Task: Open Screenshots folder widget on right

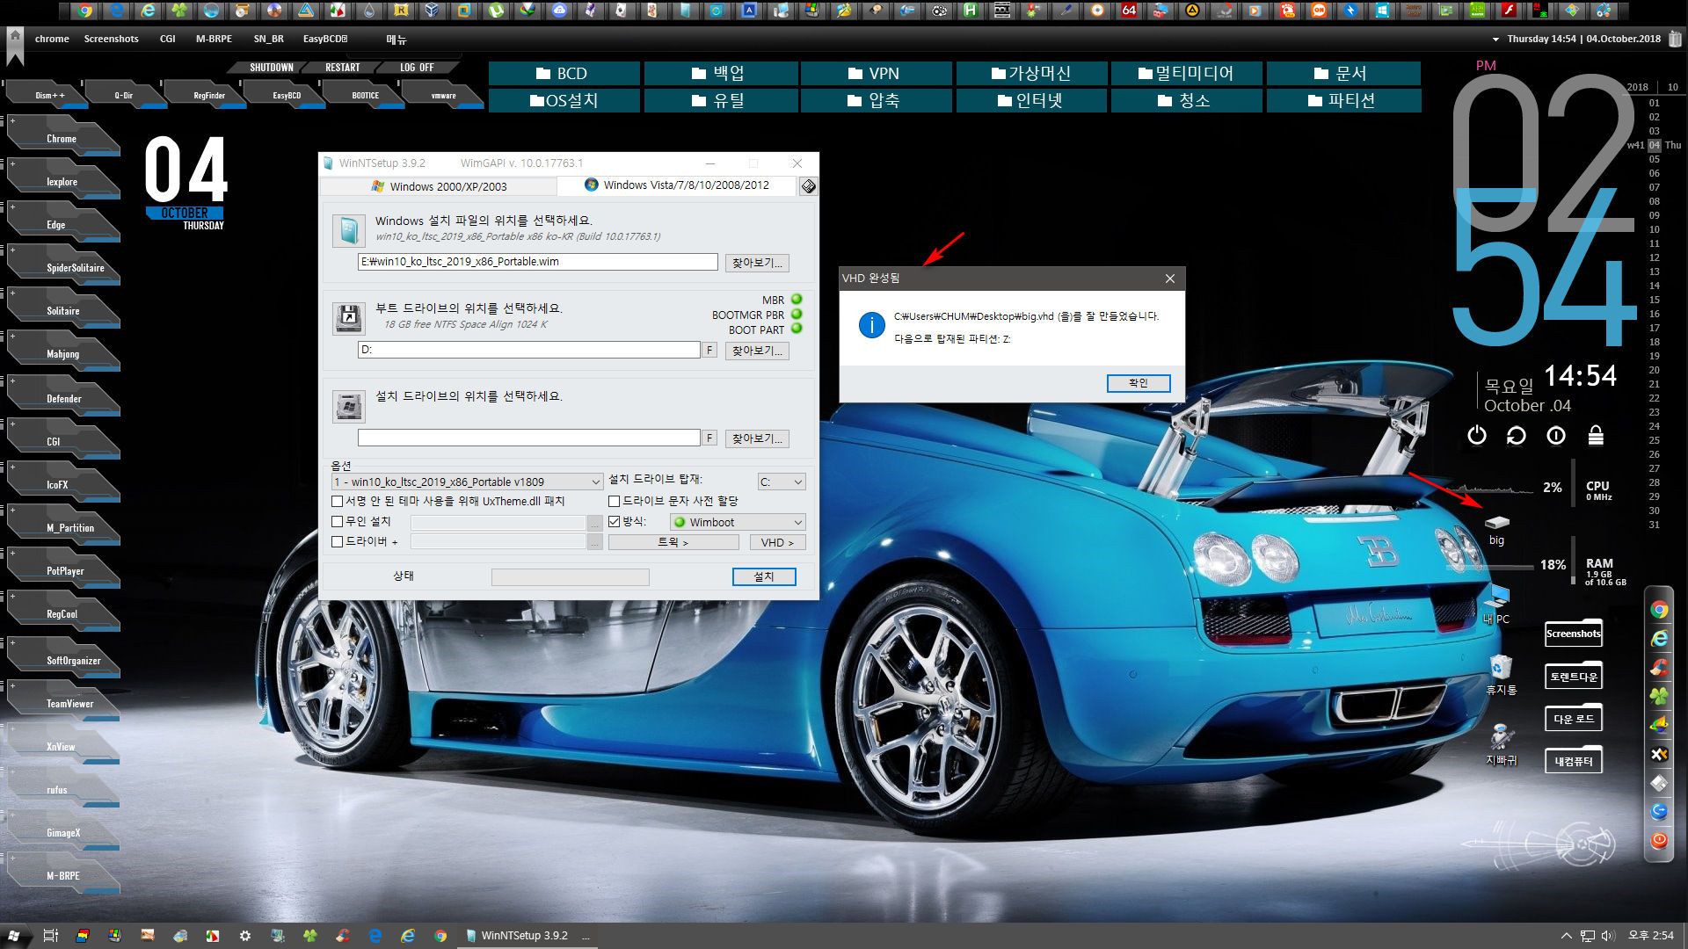Action: point(1574,633)
